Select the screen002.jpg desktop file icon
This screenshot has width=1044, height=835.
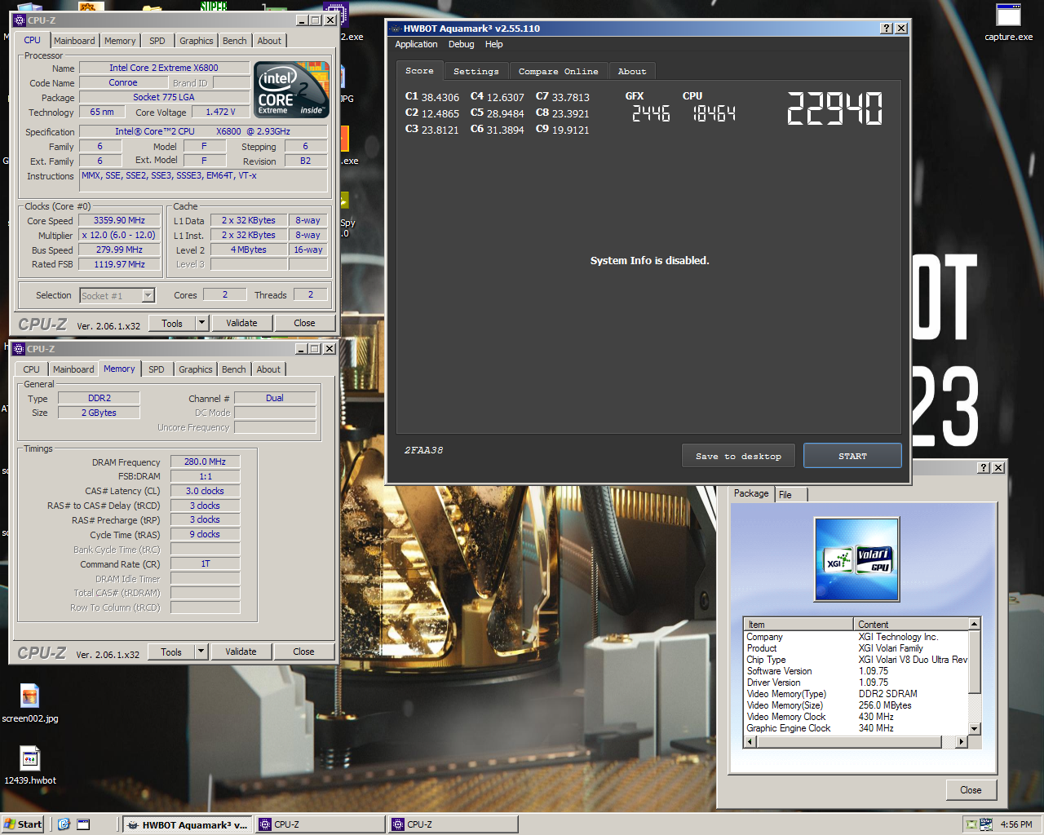click(x=30, y=703)
